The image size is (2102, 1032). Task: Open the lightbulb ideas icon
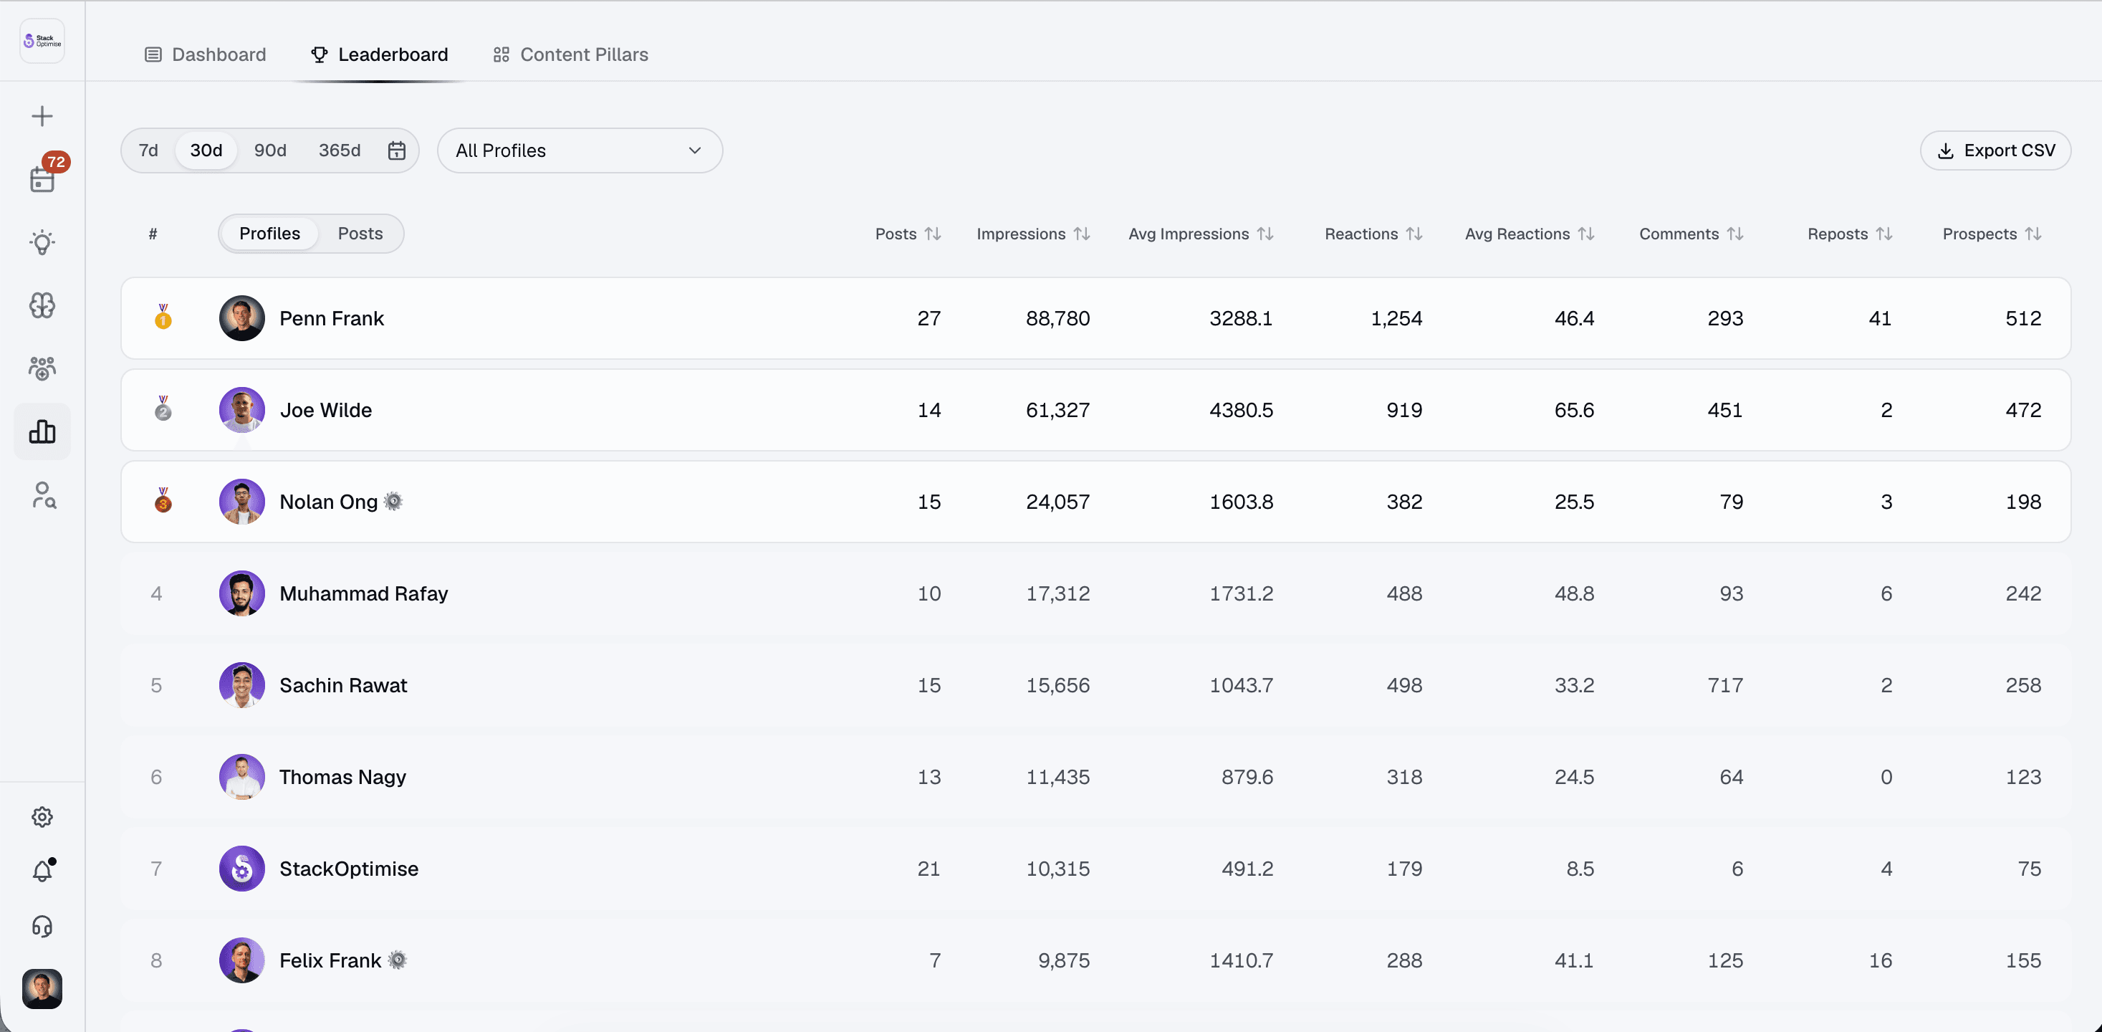[42, 242]
